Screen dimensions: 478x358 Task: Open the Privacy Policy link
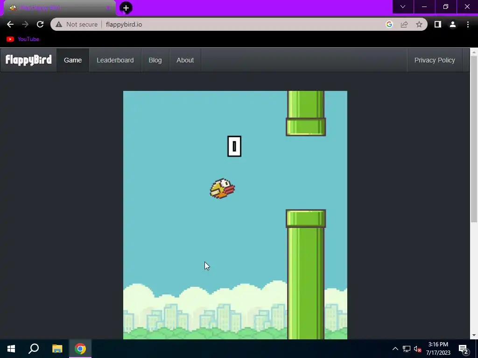pos(435,60)
